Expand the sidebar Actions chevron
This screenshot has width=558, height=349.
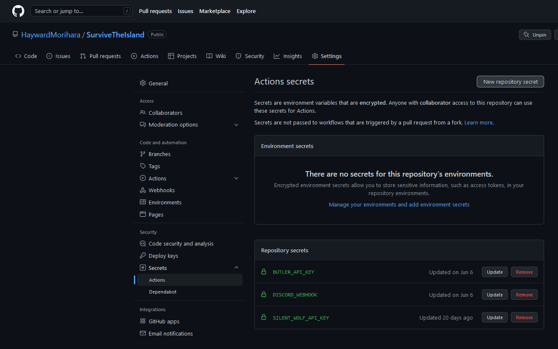pos(236,178)
